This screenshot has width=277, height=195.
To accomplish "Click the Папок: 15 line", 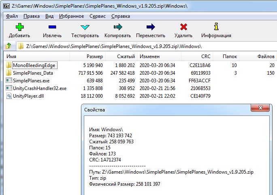I will point(100,148).
